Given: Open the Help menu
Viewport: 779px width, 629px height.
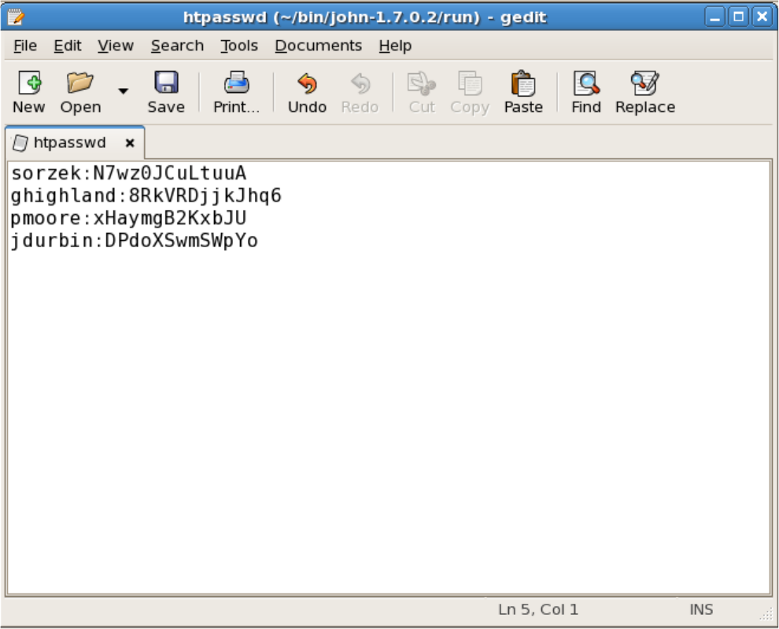Looking at the screenshot, I should pyautogui.click(x=395, y=46).
